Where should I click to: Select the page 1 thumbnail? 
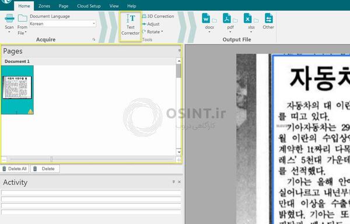coord(17,90)
